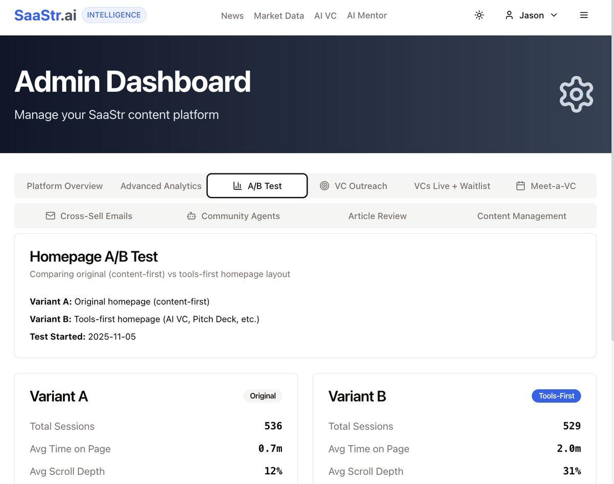Click the calendar icon beside Meet-a-VC

tap(519, 186)
